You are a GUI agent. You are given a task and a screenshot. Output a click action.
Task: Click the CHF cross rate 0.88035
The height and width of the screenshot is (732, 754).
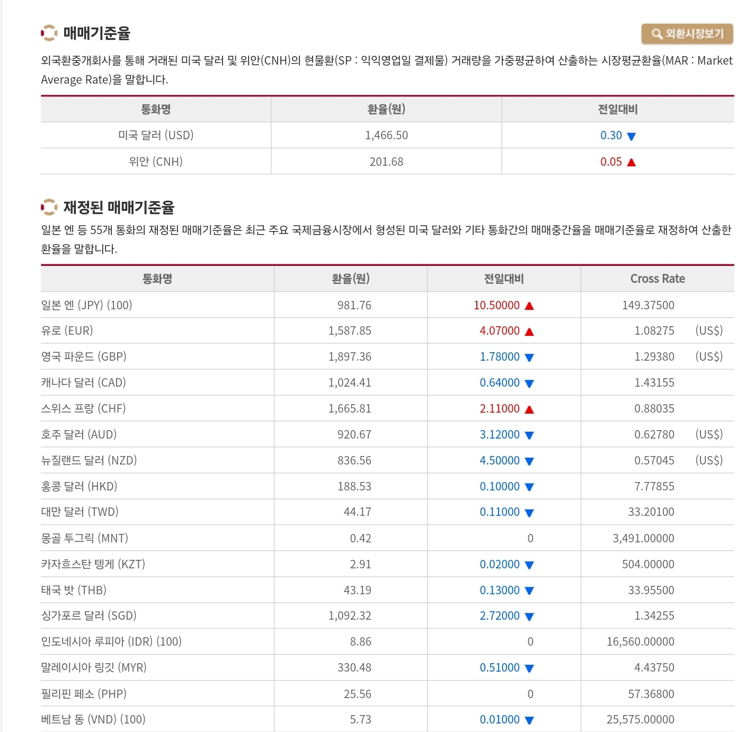coord(654,408)
